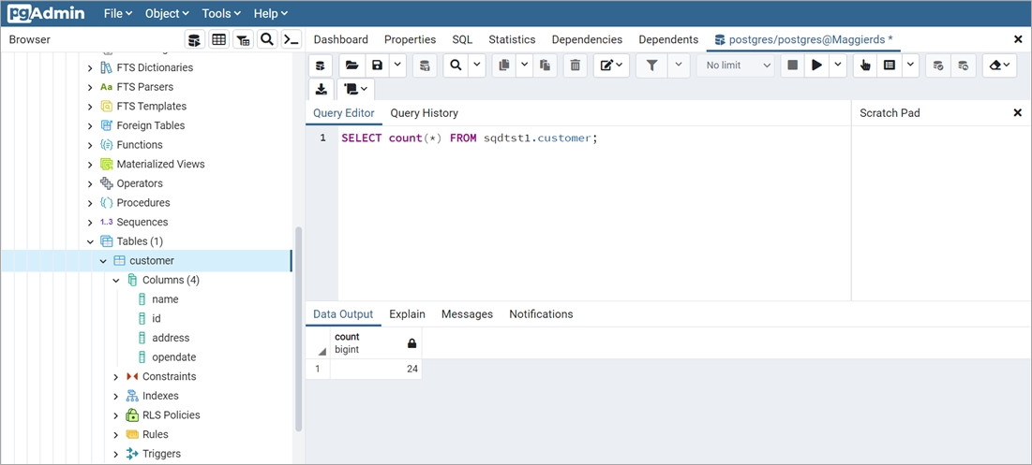This screenshot has height=465, width=1032.
Task: Switch to the Dashboard tab
Action: click(341, 40)
